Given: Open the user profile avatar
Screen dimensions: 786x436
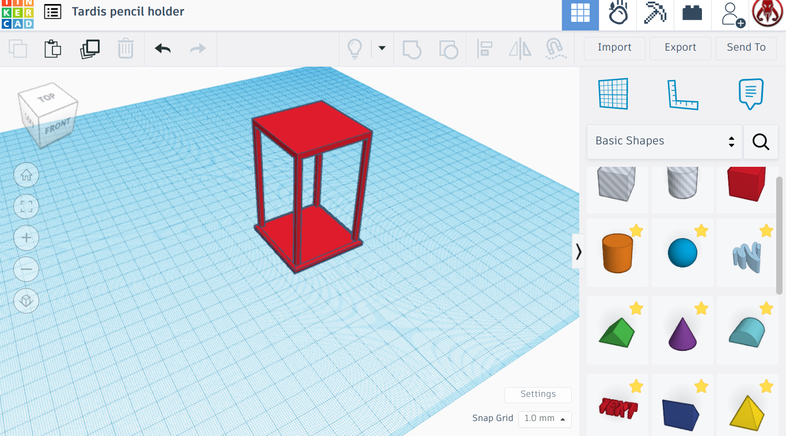Looking at the screenshot, I should pyautogui.click(x=767, y=13).
